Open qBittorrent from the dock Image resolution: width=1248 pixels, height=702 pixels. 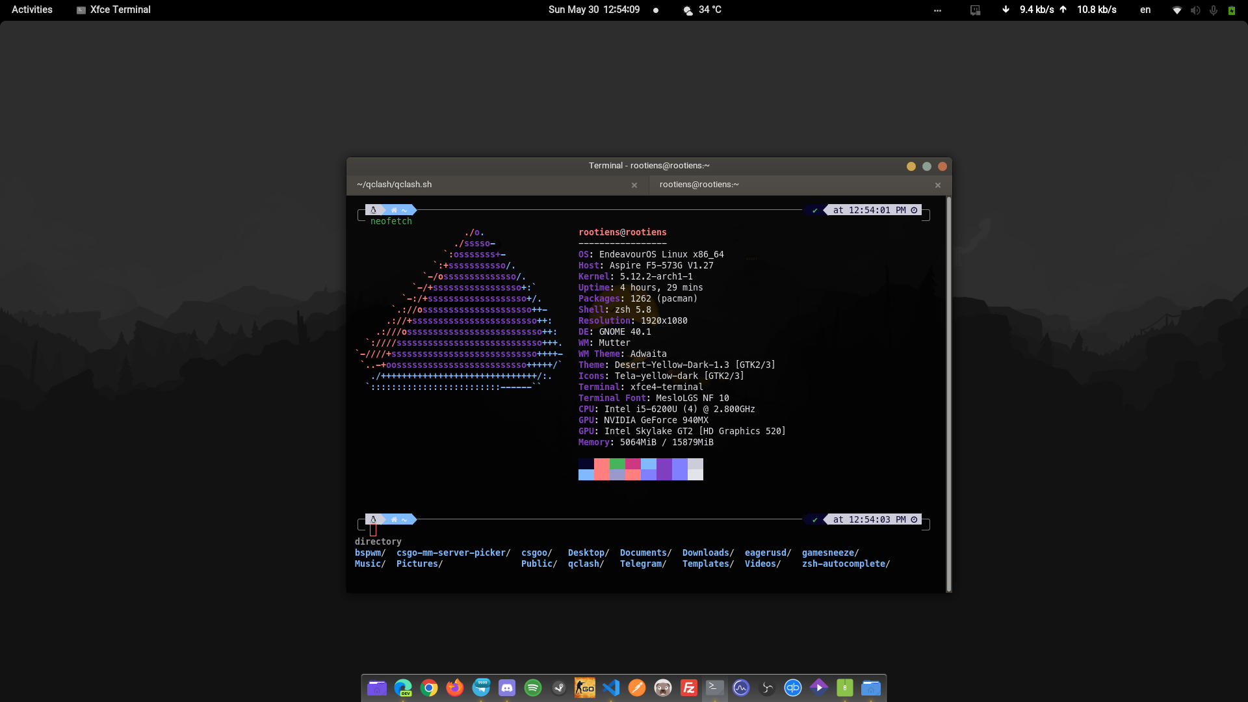(793, 688)
